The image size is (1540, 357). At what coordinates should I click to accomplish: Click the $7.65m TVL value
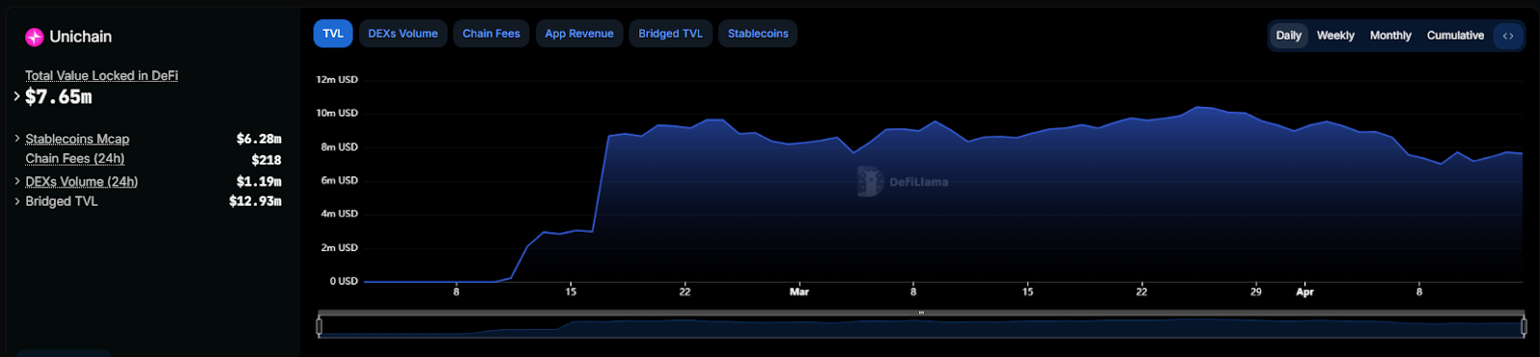coord(59,97)
